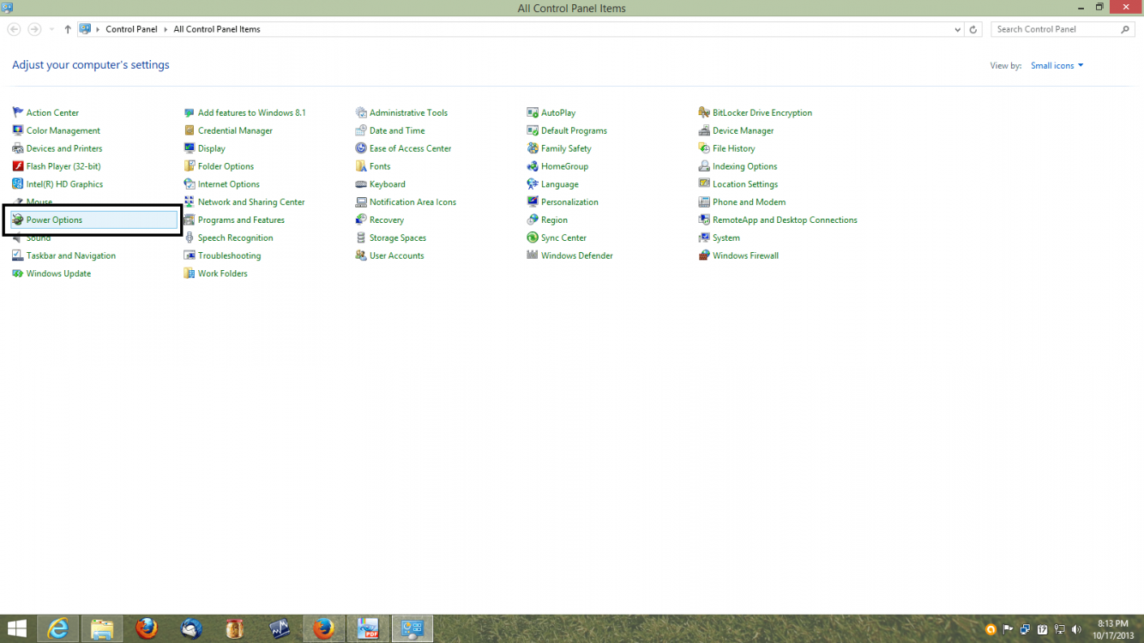Click the Folder Options icon
The image size is (1144, 643).
tap(190, 166)
